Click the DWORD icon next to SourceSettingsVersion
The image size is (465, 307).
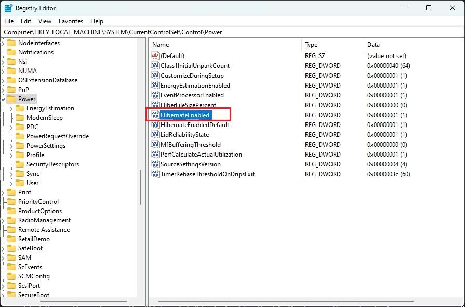click(x=155, y=164)
